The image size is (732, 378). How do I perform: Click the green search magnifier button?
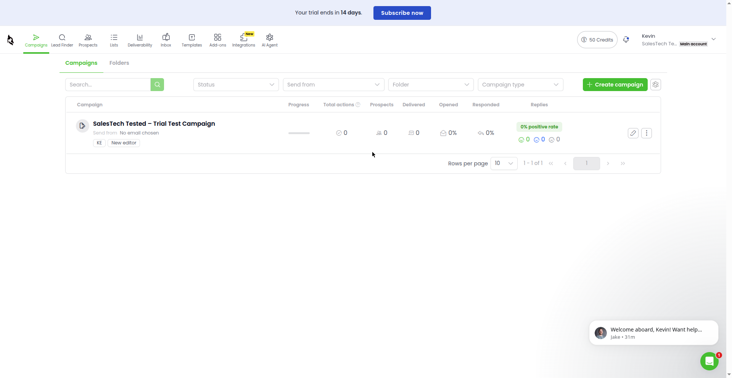[157, 85]
